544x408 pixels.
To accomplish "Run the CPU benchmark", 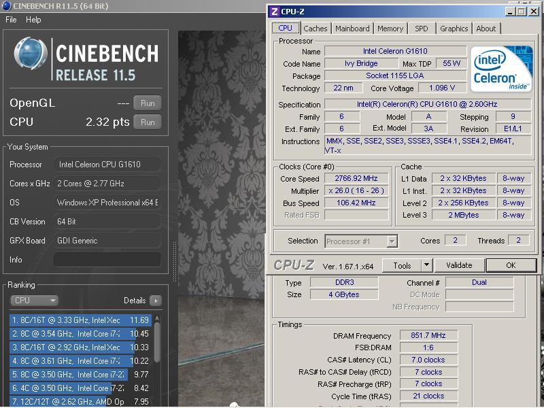I will coord(148,122).
